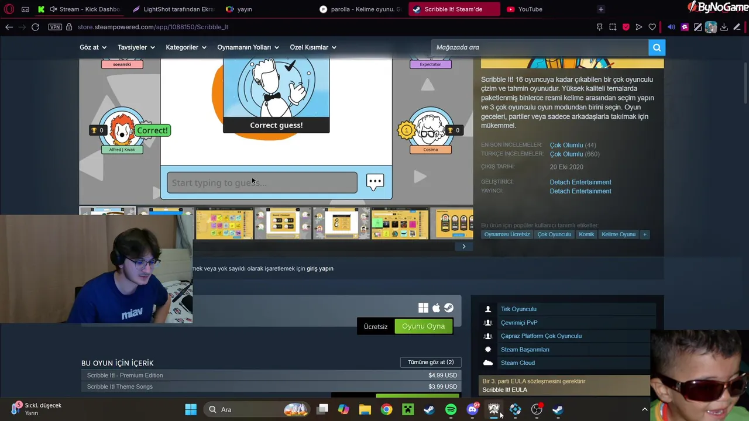Open Scribble It! Theme Songs row
The width and height of the screenshot is (749, 421).
tap(272, 387)
